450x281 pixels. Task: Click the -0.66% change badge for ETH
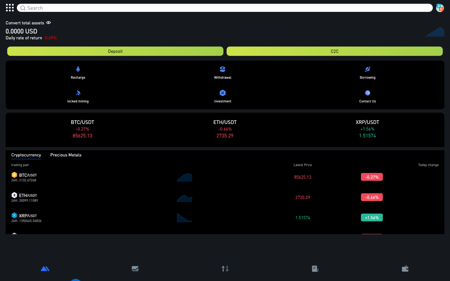point(372,197)
